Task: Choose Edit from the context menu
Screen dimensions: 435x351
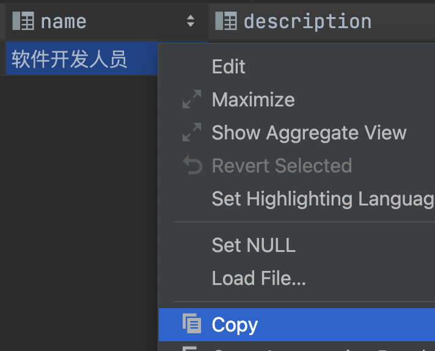Action: [228, 67]
